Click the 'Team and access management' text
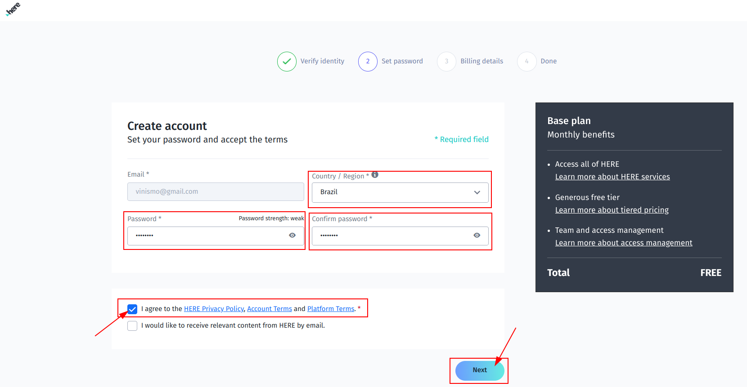Image resolution: width=747 pixels, height=387 pixels. (x=609, y=230)
